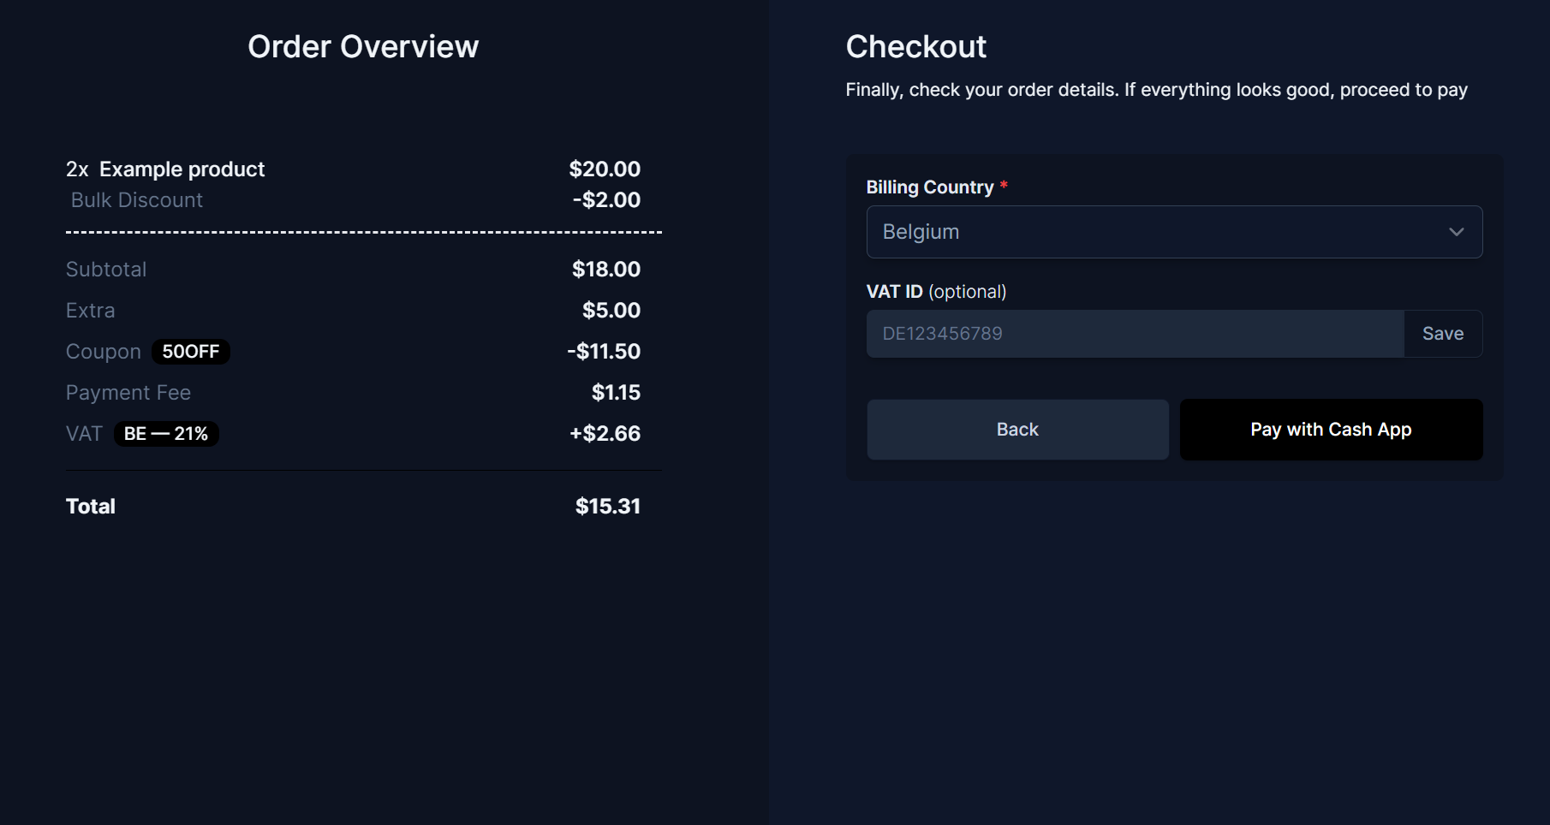
Task: Focus the VAT ID input field
Action: pos(1135,334)
